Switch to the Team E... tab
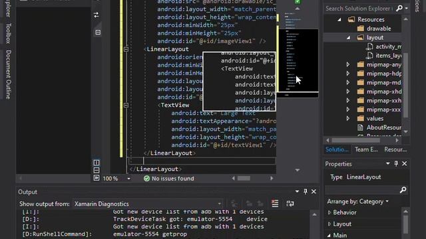The height and width of the screenshot is (239, 426). click(366, 149)
